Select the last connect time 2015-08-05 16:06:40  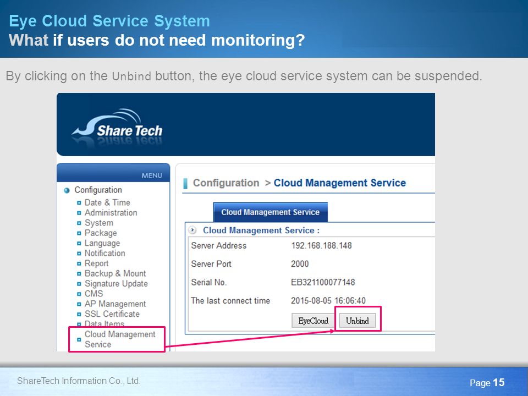click(x=328, y=300)
